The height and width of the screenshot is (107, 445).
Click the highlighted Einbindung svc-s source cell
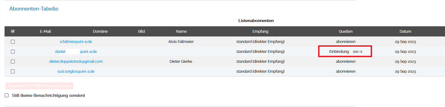[x=345, y=51]
